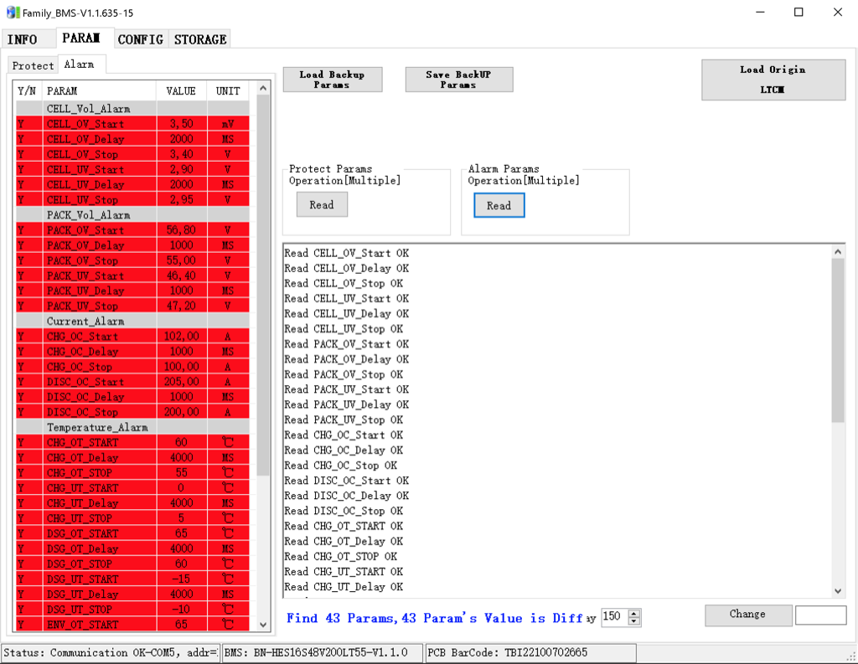858x664 pixels.
Task: Decrease the delay value with down spinner
Action: point(634,621)
